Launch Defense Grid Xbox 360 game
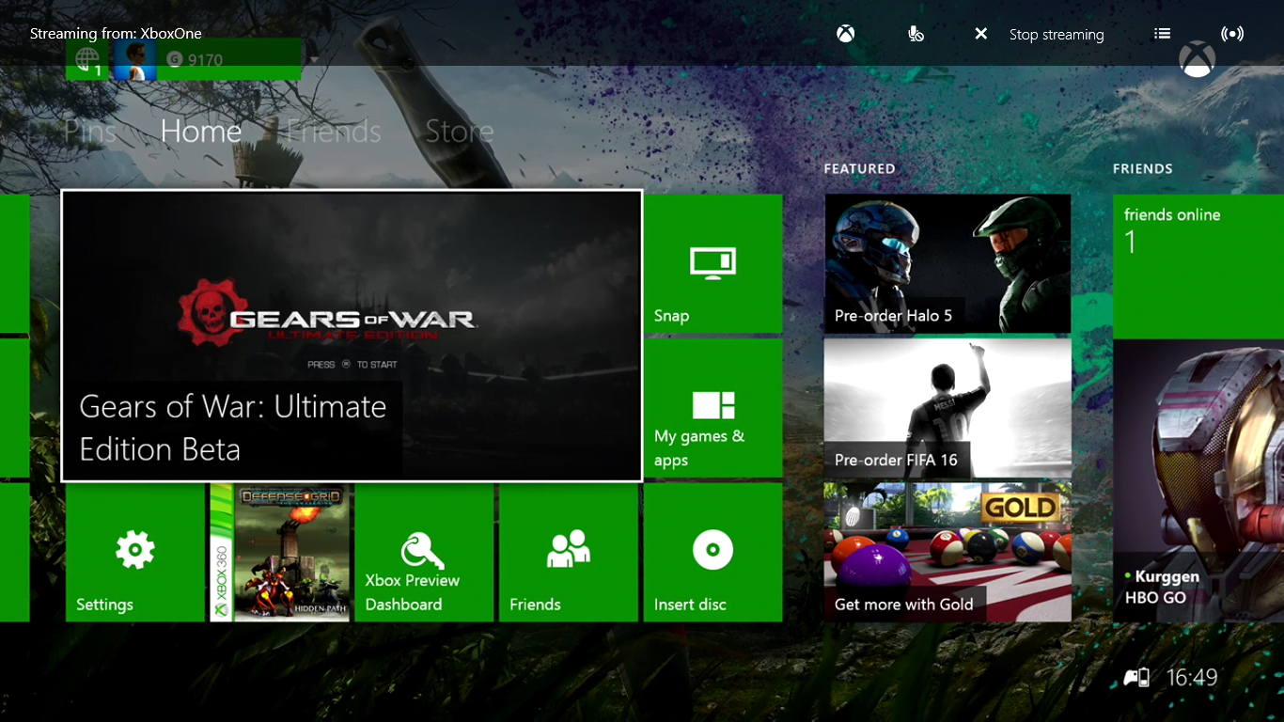The image size is (1284, 722). point(280,552)
